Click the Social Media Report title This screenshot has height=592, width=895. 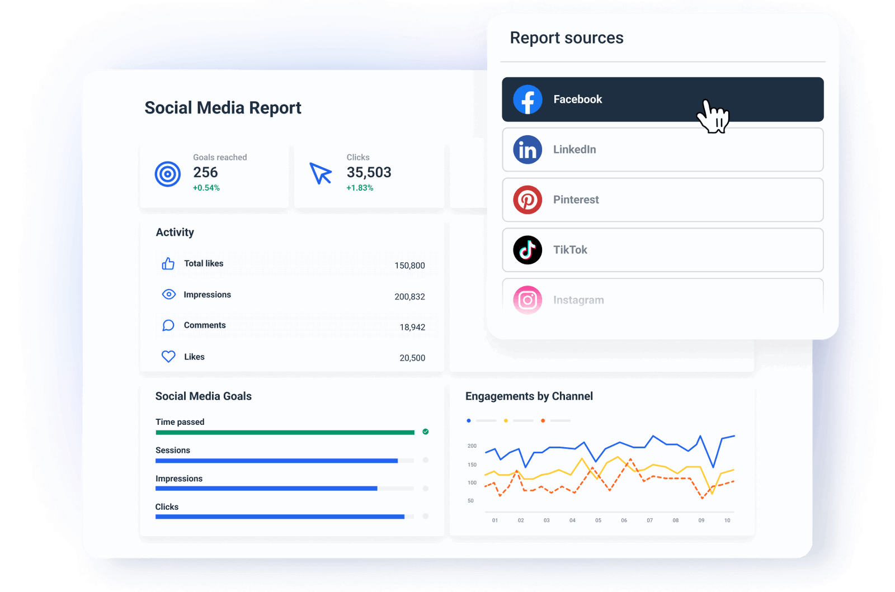coord(223,108)
